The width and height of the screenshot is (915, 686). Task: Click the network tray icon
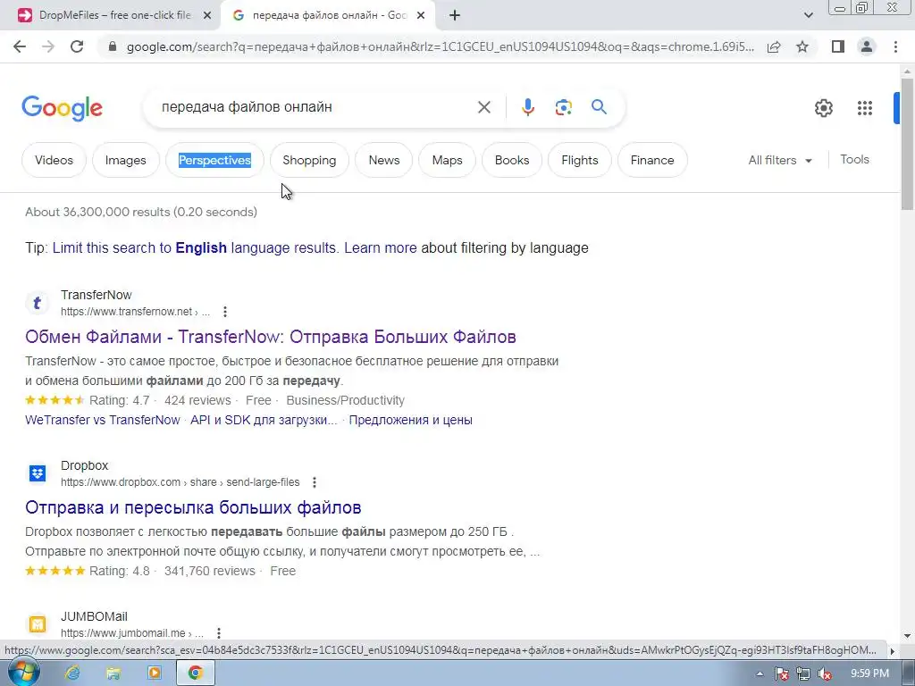[x=803, y=673]
